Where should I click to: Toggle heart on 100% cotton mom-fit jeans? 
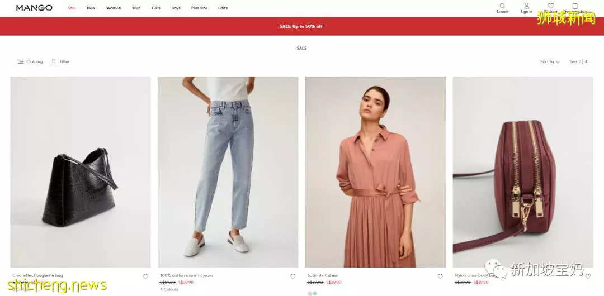tap(292, 276)
